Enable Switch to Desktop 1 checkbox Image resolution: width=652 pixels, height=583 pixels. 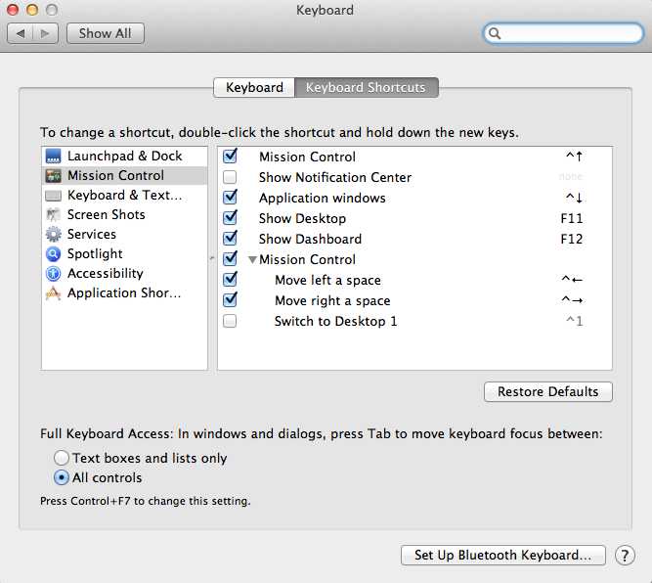230,321
